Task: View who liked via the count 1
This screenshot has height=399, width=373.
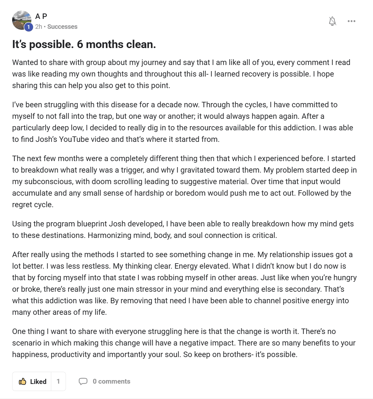Action: pos(58,381)
